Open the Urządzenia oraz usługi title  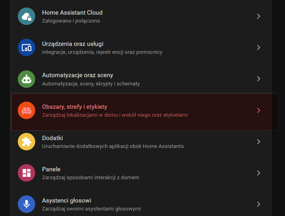tap(73, 44)
